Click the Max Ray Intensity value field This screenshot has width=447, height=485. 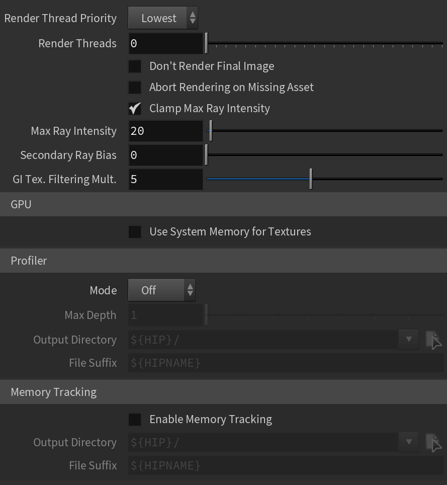click(166, 131)
